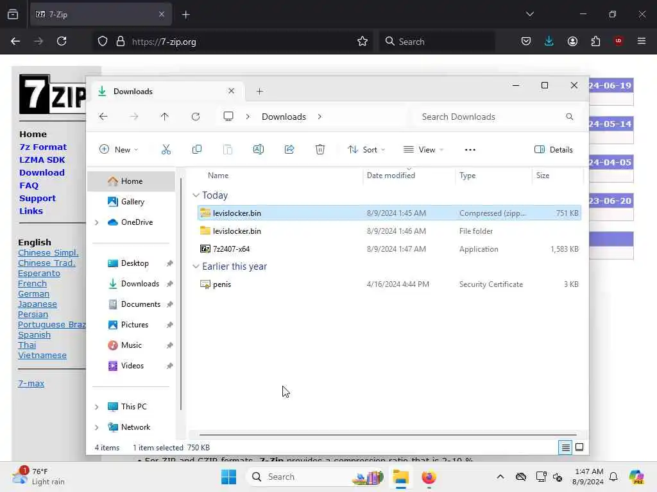
Task: Click the Save to Pocket icon
Action: coord(526,41)
